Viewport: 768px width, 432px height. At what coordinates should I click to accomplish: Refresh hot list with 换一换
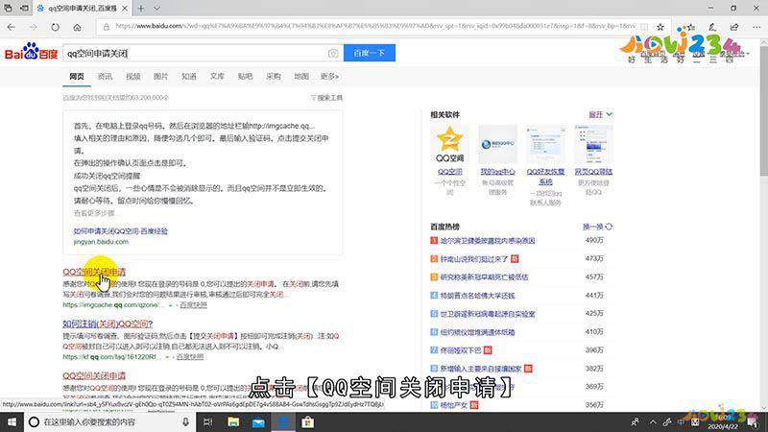point(597,227)
